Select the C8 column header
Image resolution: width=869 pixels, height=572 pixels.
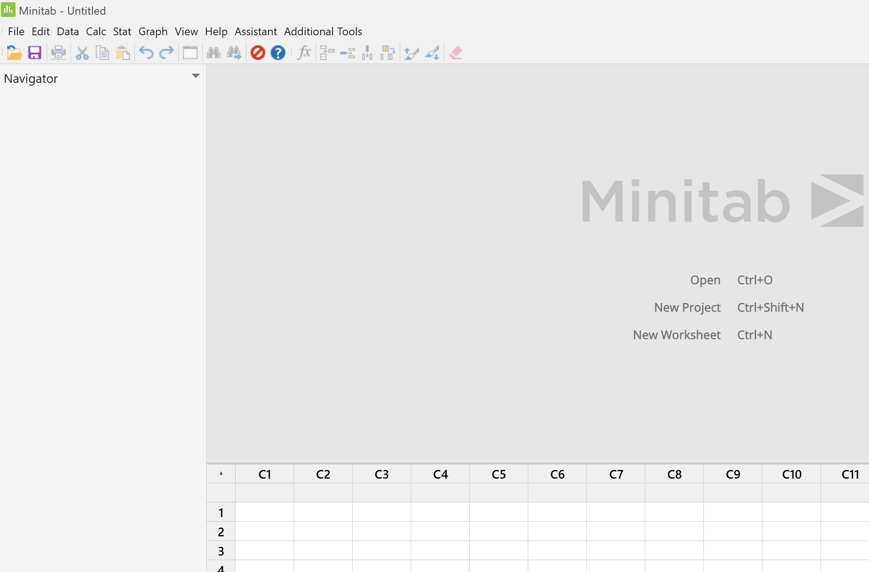pos(675,474)
